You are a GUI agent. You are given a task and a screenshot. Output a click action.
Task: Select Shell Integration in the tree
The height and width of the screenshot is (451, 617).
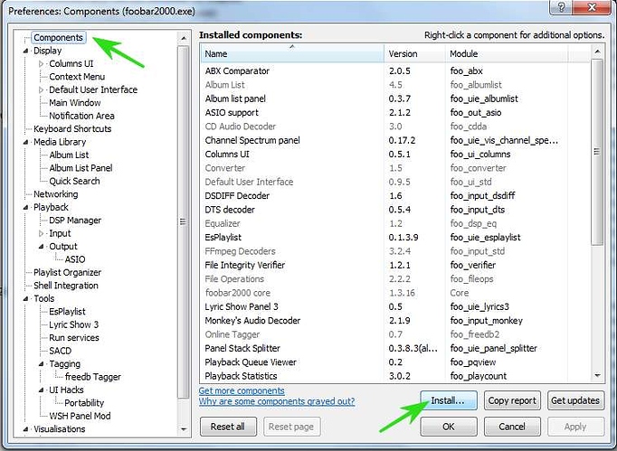click(x=66, y=286)
